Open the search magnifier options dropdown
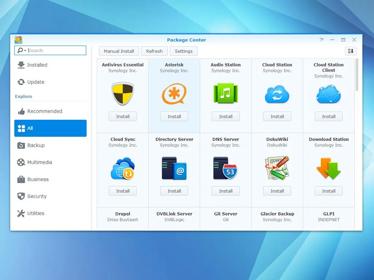The width and height of the screenshot is (374, 280). tap(22, 50)
